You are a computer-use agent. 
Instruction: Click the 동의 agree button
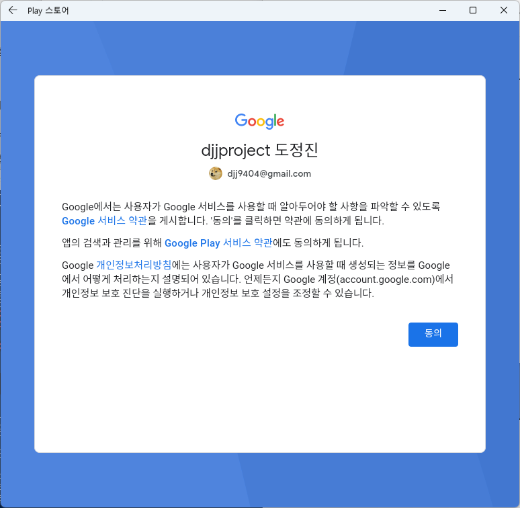click(x=433, y=334)
